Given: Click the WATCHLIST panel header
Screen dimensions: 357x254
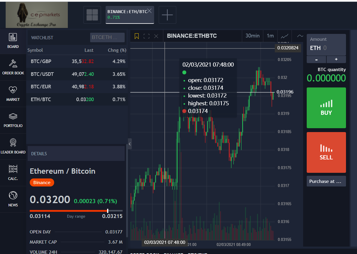Looking at the screenshot, I should (42, 38).
